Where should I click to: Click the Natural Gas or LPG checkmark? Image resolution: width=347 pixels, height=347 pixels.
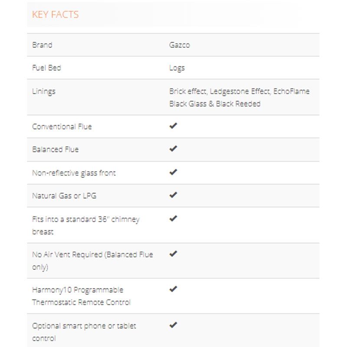click(173, 195)
